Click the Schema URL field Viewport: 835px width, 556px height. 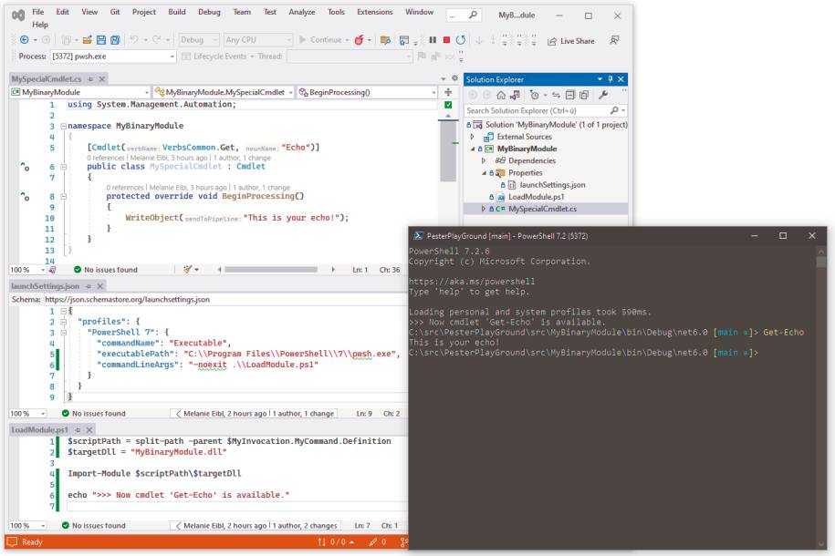click(x=224, y=300)
